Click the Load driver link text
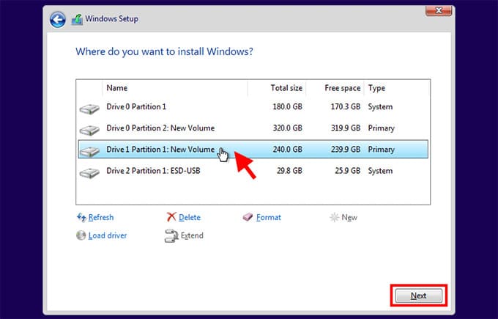Viewport: 498px width, 319px height. pyautogui.click(x=108, y=235)
